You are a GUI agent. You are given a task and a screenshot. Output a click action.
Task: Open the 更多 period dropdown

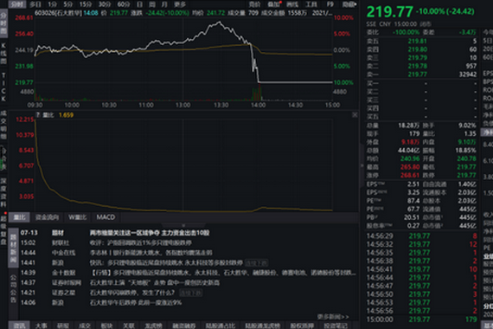pyautogui.click(x=180, y=4)
